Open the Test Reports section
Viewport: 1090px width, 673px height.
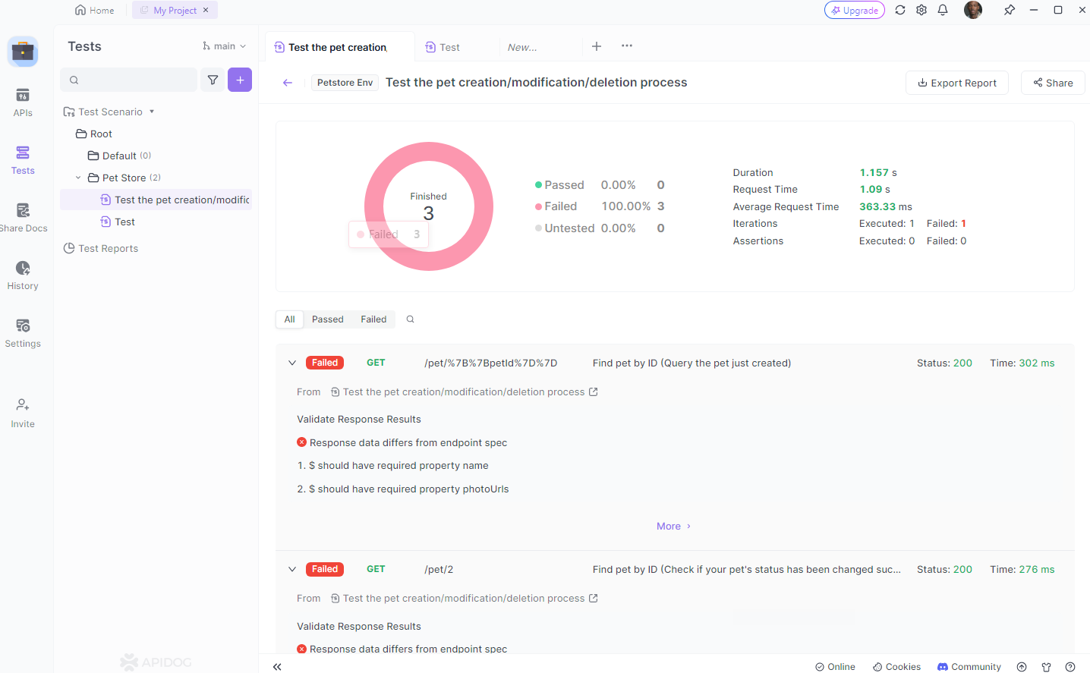[108, 248]
